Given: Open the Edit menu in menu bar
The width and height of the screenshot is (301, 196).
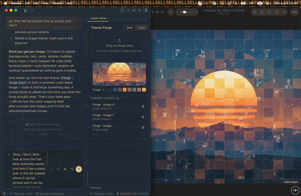Looking at the screenshot, I should 36,3.
